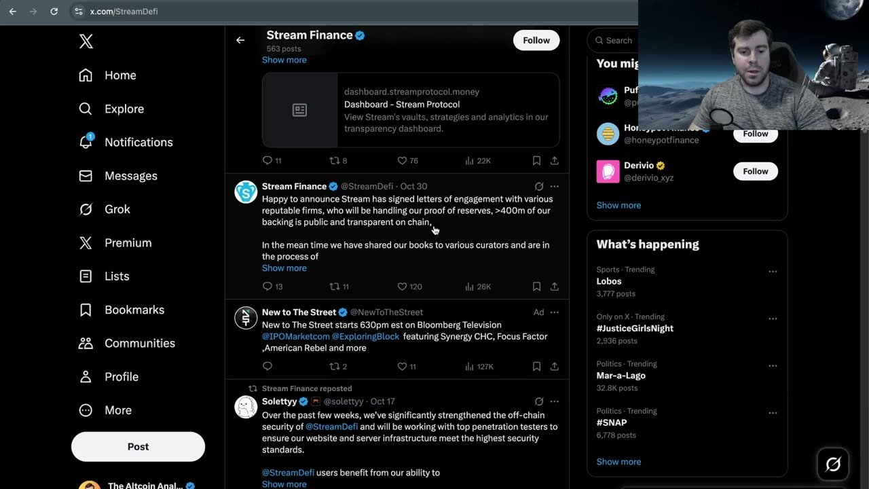Open Profile from the sidebar
869x489 pixels.
click(x=109, y=377)
